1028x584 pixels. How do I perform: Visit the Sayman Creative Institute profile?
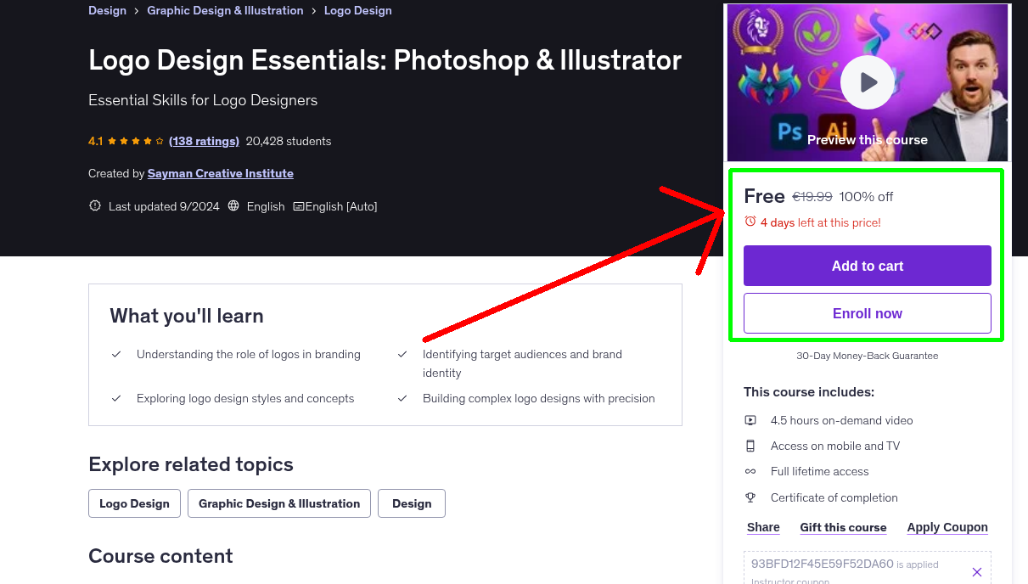tap(220, 173)
